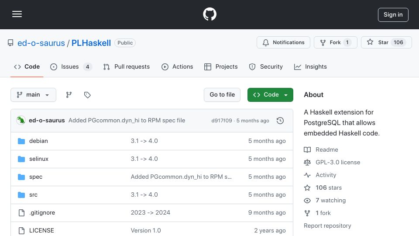The height and width of the screenshot is (236, 419).
Task: Click the stars icon in About
Action: point(307,188)
